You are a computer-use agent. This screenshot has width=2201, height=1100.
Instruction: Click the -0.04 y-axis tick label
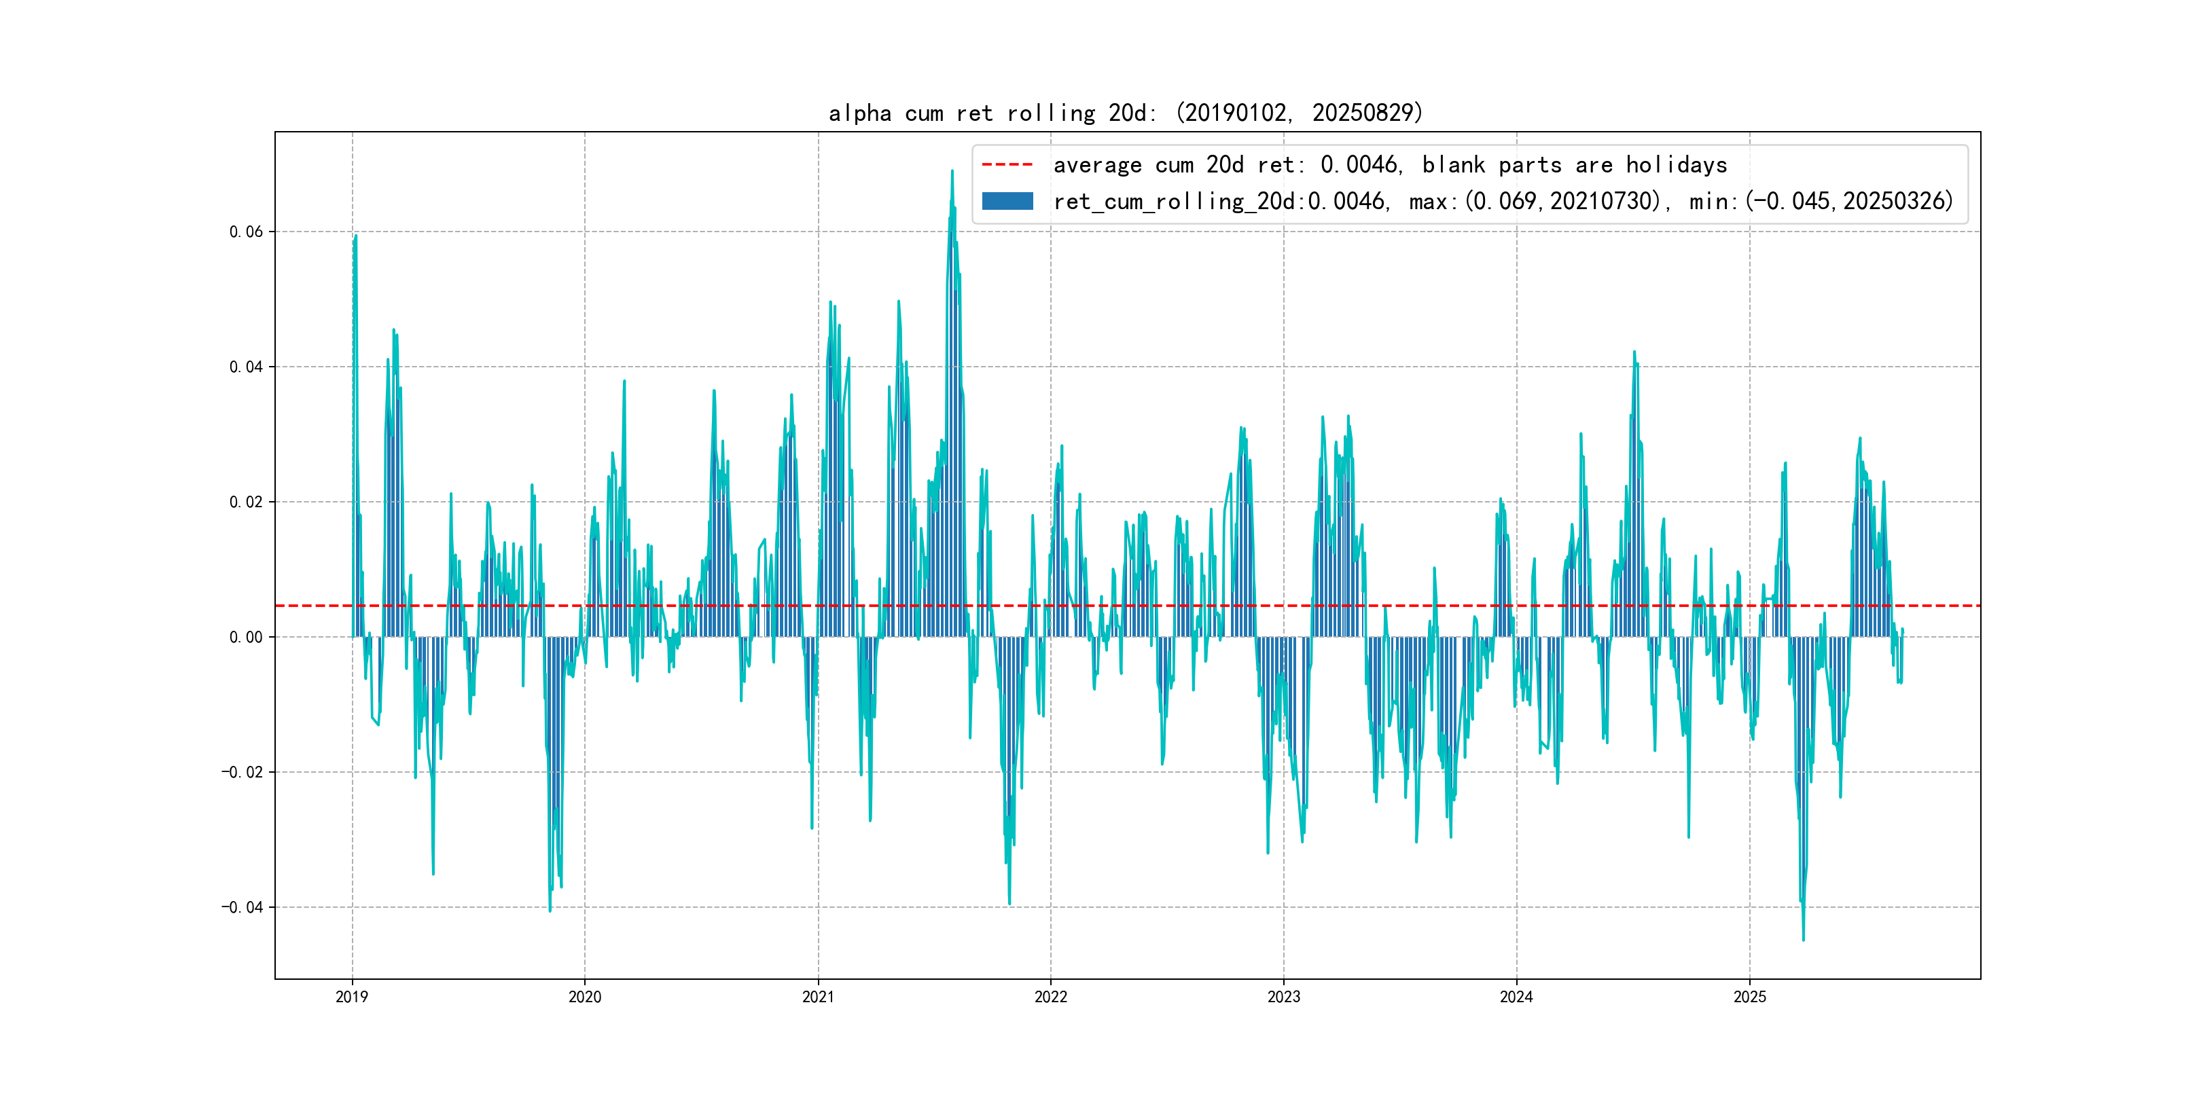242,907
